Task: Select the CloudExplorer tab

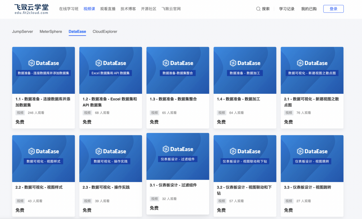Action: pyautogui.click(x=105, y=32)
